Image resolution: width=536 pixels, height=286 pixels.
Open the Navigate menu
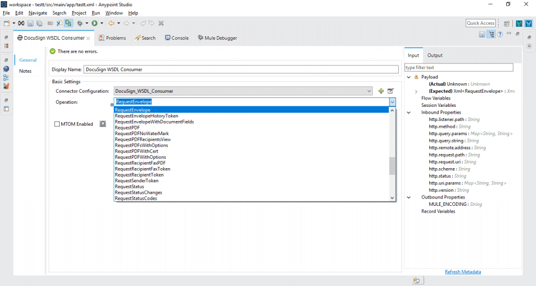point(38,13)
